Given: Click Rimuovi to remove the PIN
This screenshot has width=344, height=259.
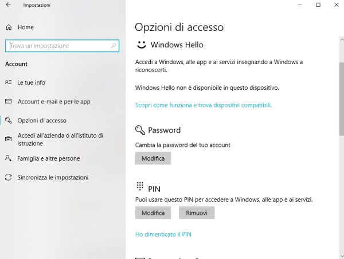Looking at the screenshot, I should [197, 213].
